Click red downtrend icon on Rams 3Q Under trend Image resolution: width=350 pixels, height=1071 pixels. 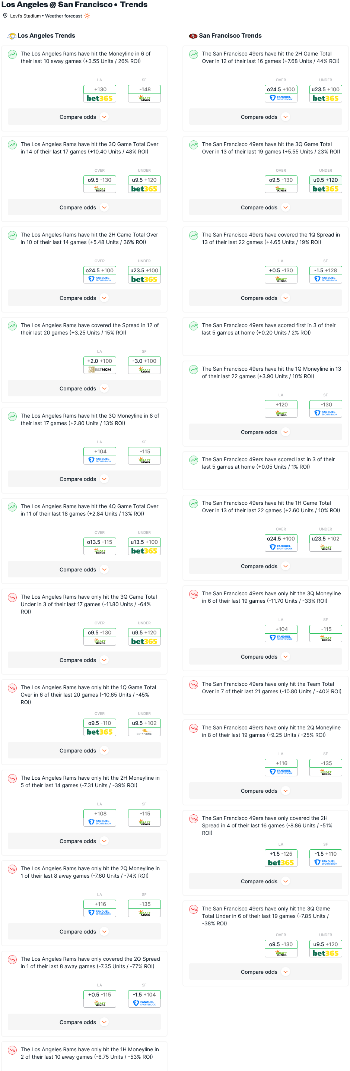(12, 598)
